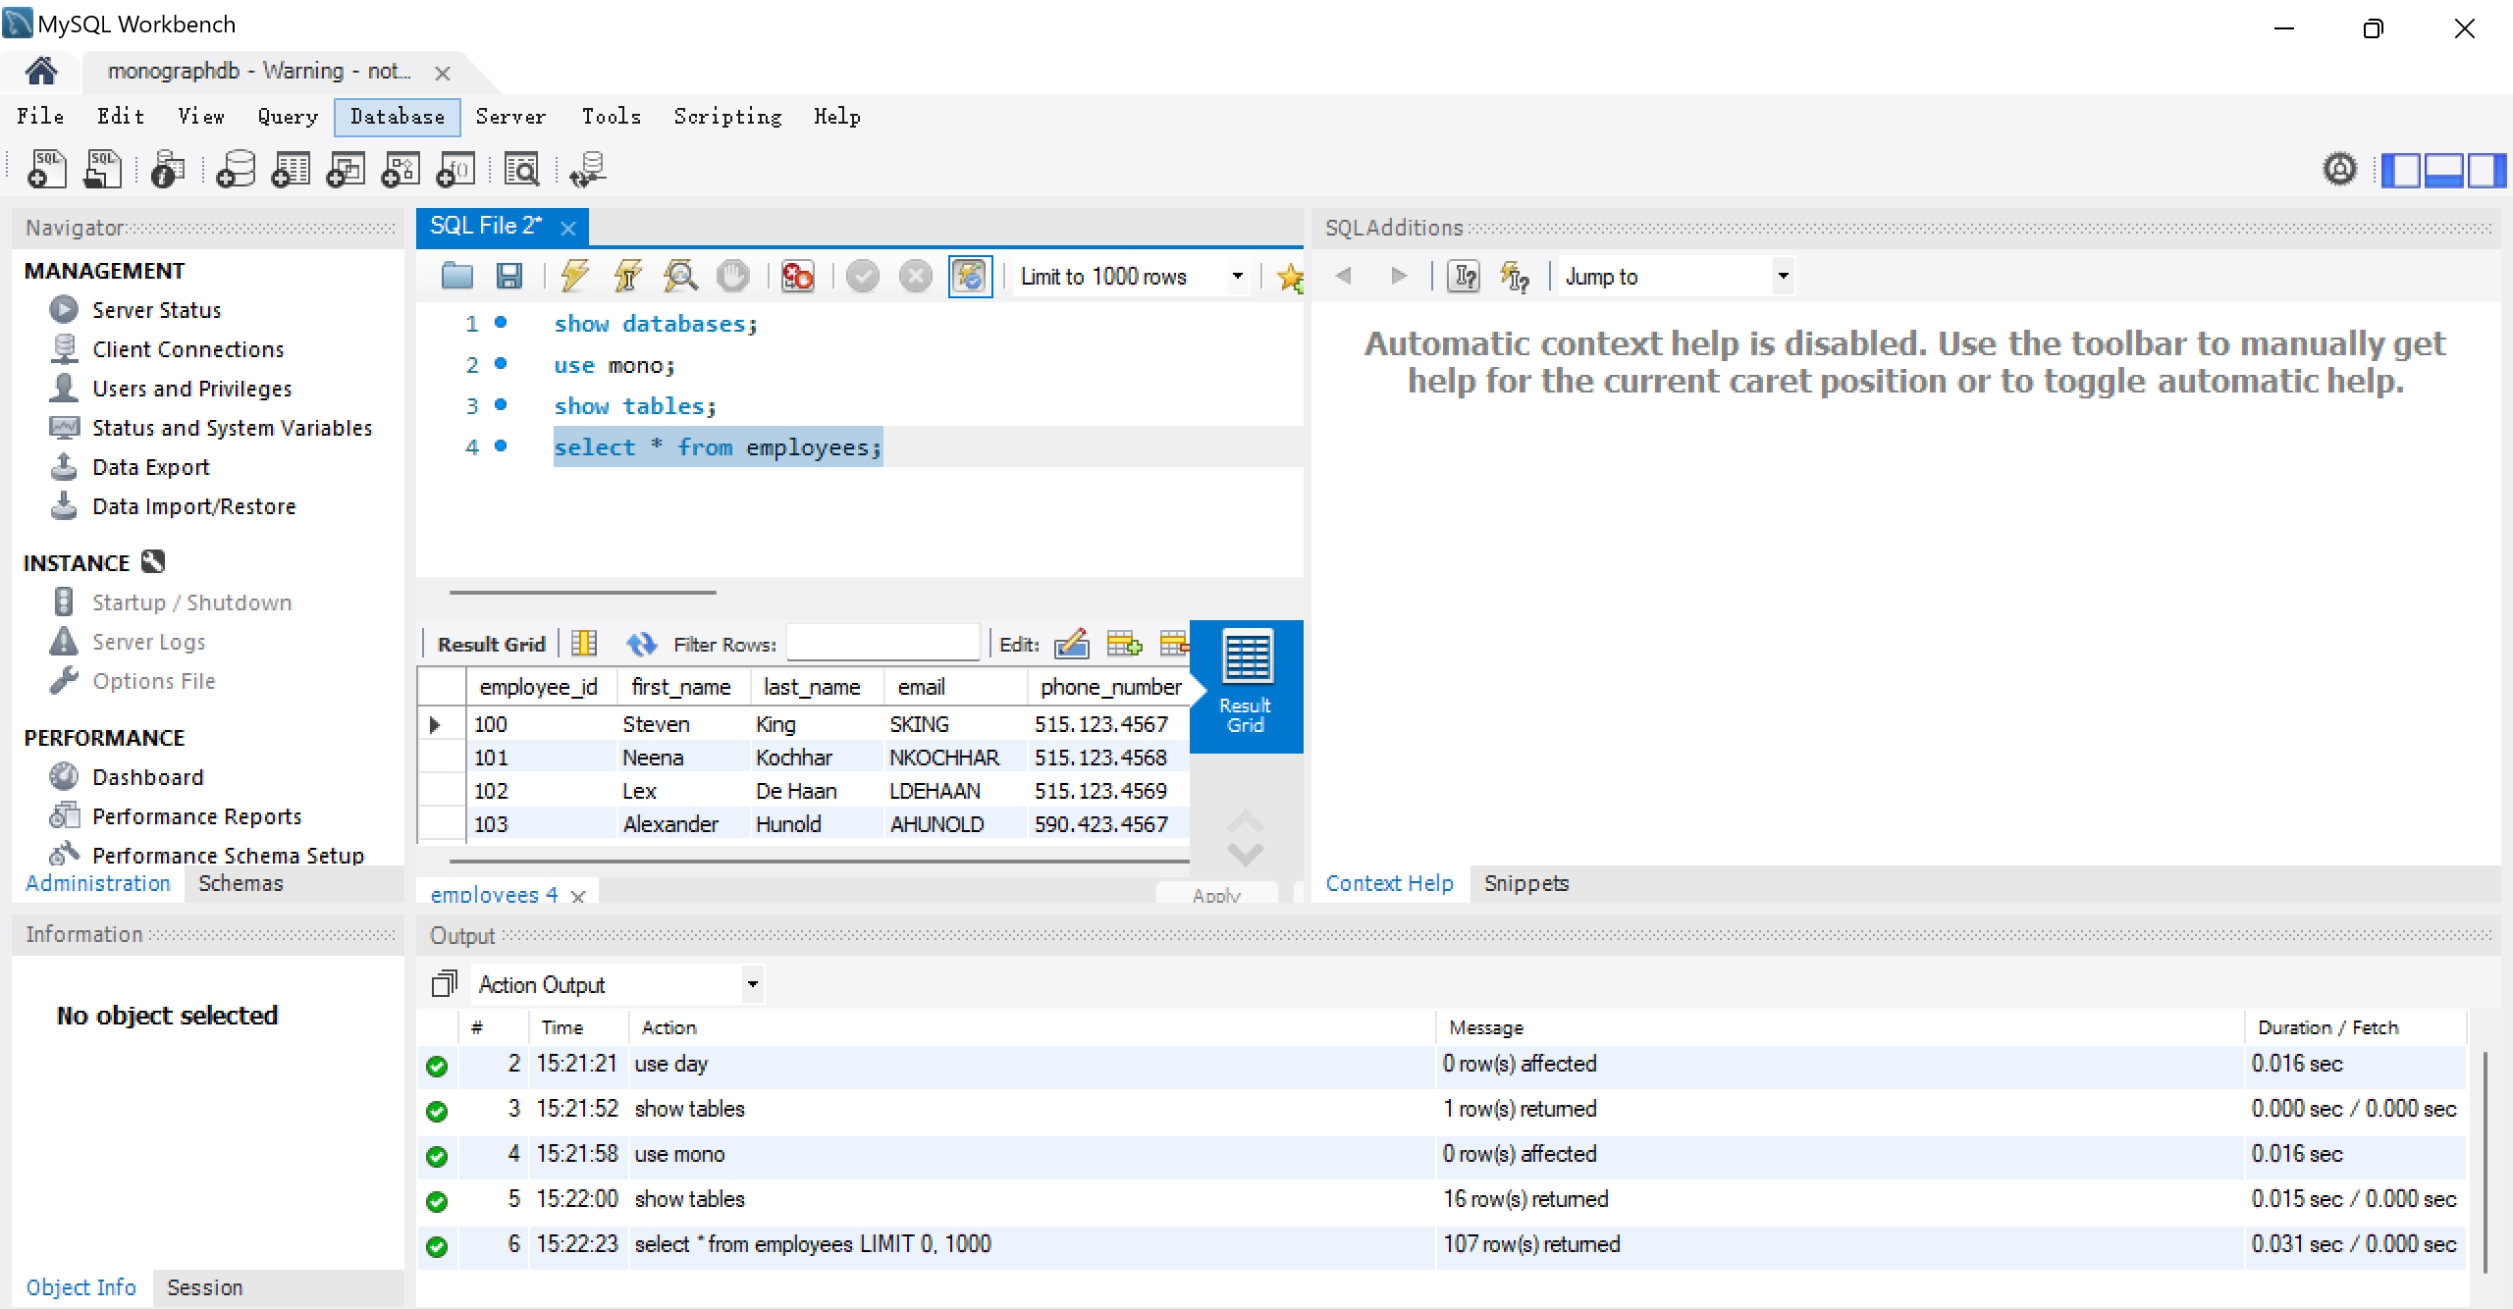This screenshot has width=2513, height=1309.
Task: Click the SQL editor horizontal scrollbar
Action: (x=583, y=593)
